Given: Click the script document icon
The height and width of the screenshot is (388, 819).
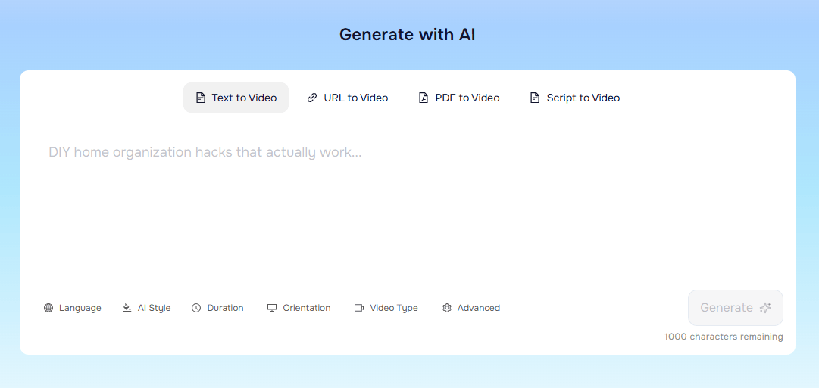Looking at the screenshot, I should [x=535, y=98].
